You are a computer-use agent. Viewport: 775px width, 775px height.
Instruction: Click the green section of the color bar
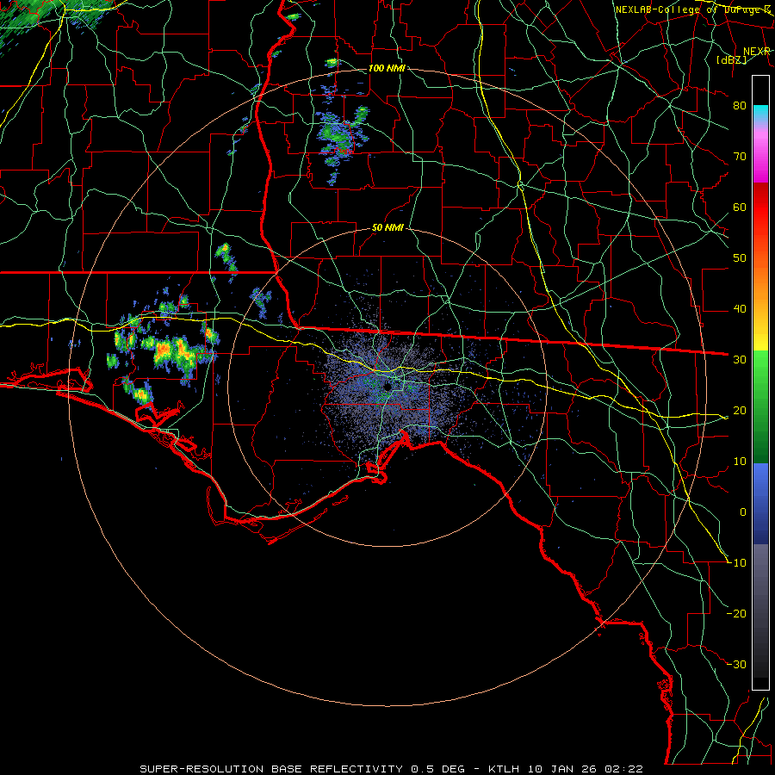(760, 406)
